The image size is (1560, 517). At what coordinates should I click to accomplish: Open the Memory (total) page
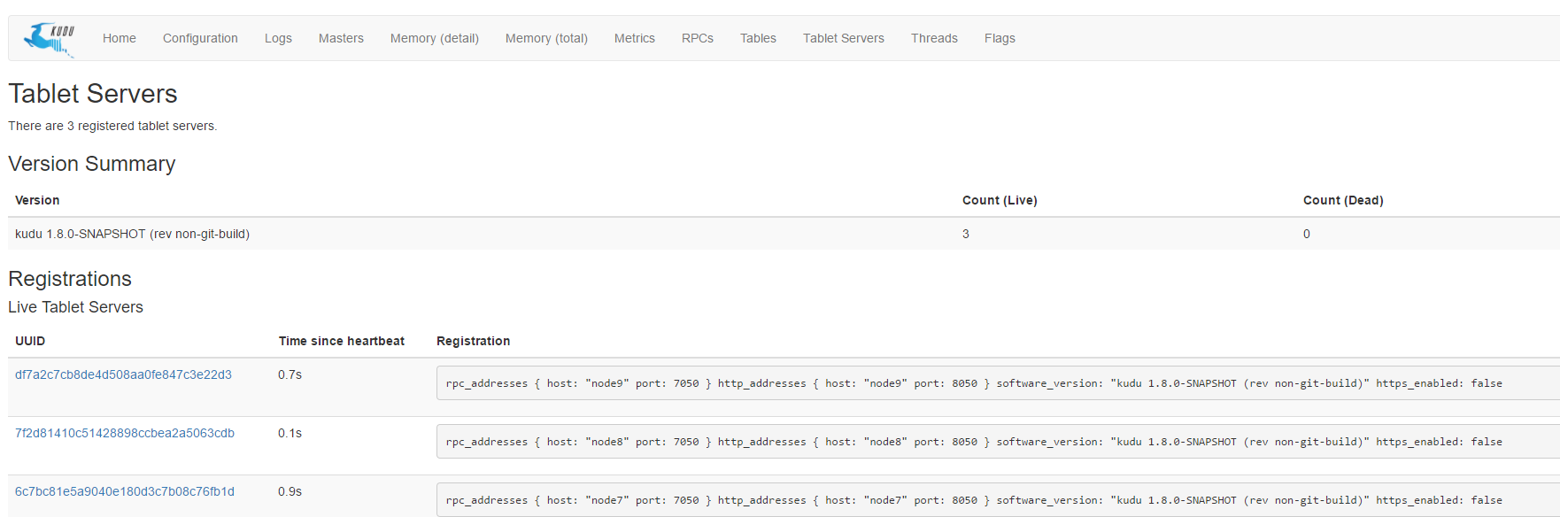tap(546, 38)
